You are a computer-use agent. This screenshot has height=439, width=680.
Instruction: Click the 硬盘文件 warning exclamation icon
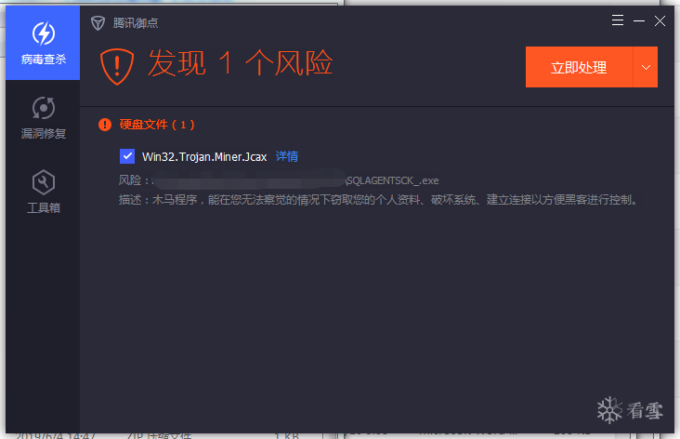[x=105, y=125]
